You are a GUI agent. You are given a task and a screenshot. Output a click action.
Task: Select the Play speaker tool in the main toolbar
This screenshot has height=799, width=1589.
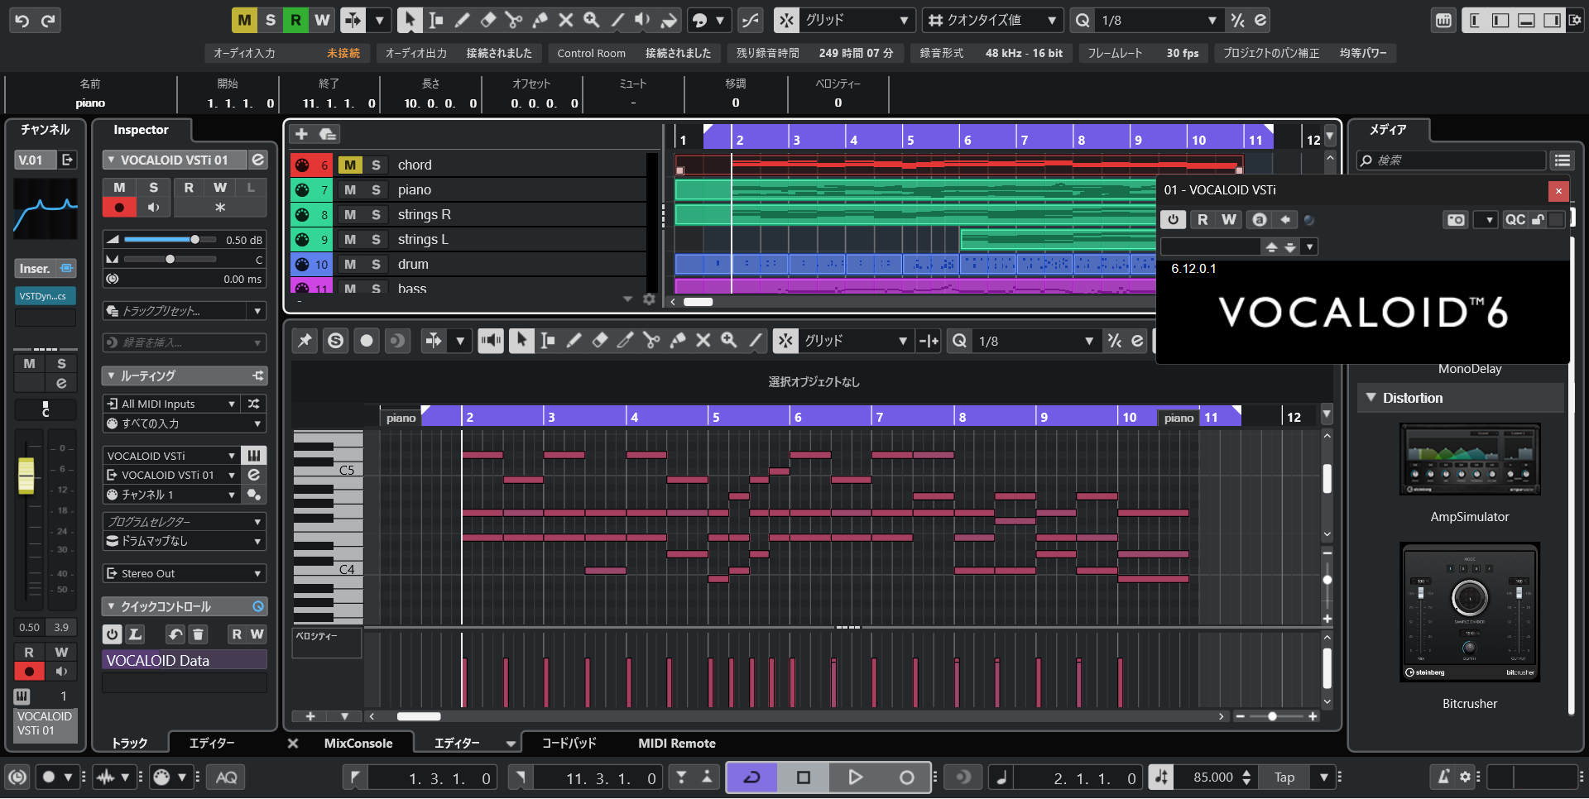coord(643,20)
